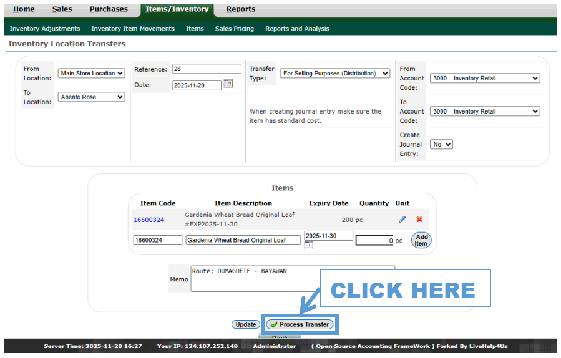Delete the Gardenia bread line item

(x=419, y=220)
